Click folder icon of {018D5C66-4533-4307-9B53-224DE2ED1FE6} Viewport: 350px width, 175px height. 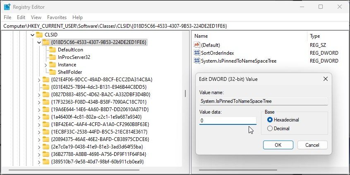tap(46, 42)
